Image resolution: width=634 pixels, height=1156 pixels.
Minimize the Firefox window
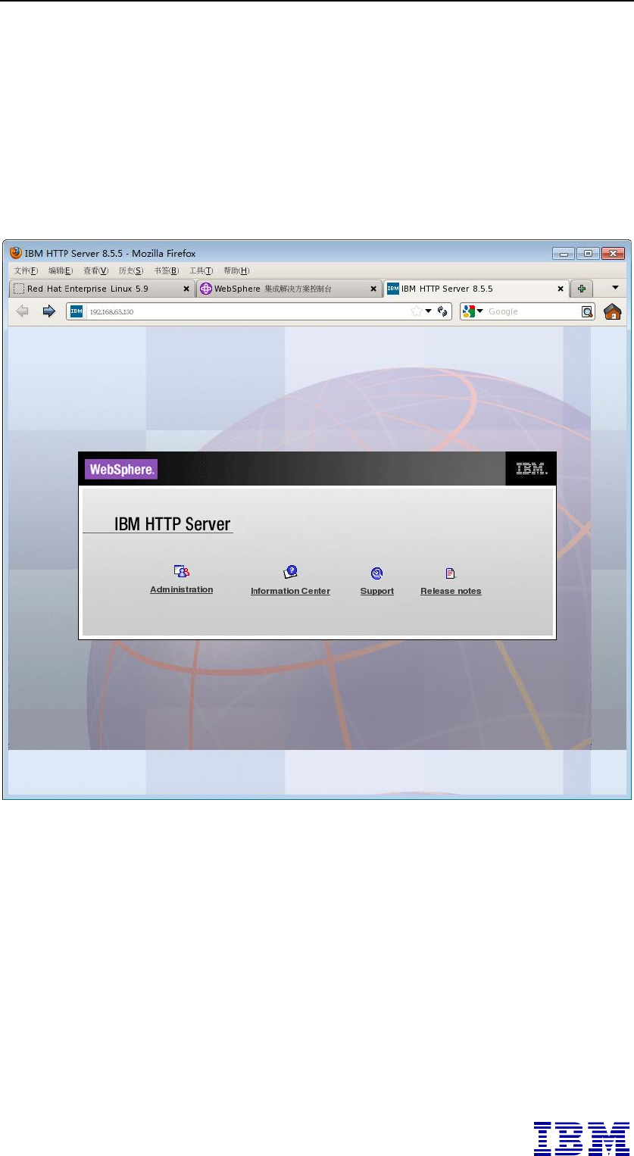tap(564, 253)
